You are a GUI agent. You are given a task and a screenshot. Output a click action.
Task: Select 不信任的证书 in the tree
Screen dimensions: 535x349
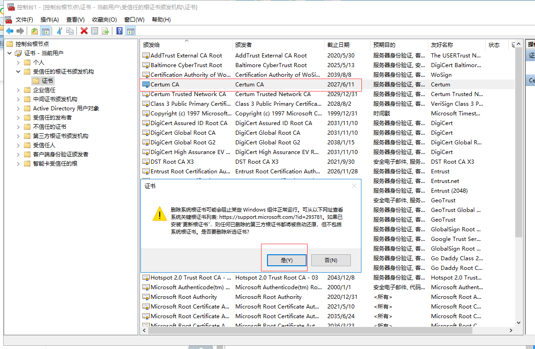tap(49, 127)
